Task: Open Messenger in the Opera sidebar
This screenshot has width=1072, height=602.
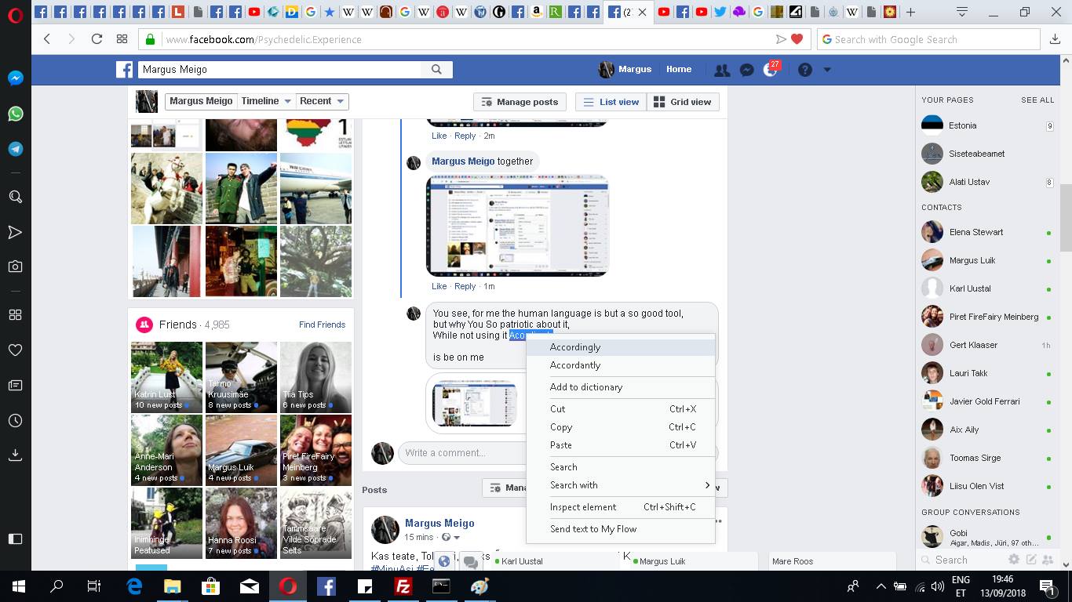Action: pos(15,78)
